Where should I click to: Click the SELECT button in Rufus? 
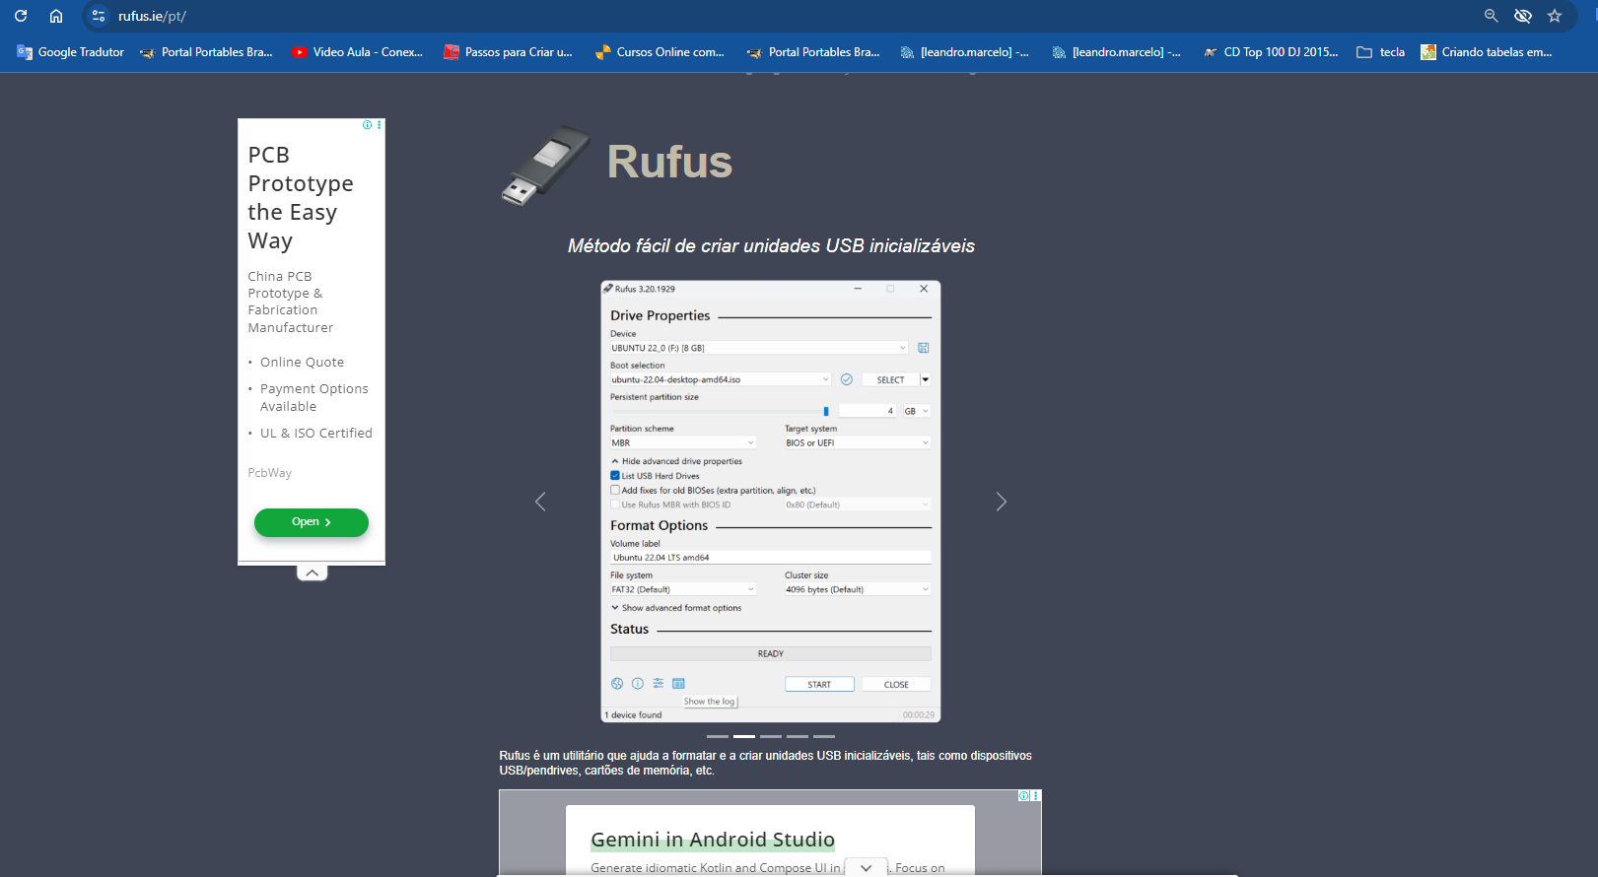tap(890, 379)
